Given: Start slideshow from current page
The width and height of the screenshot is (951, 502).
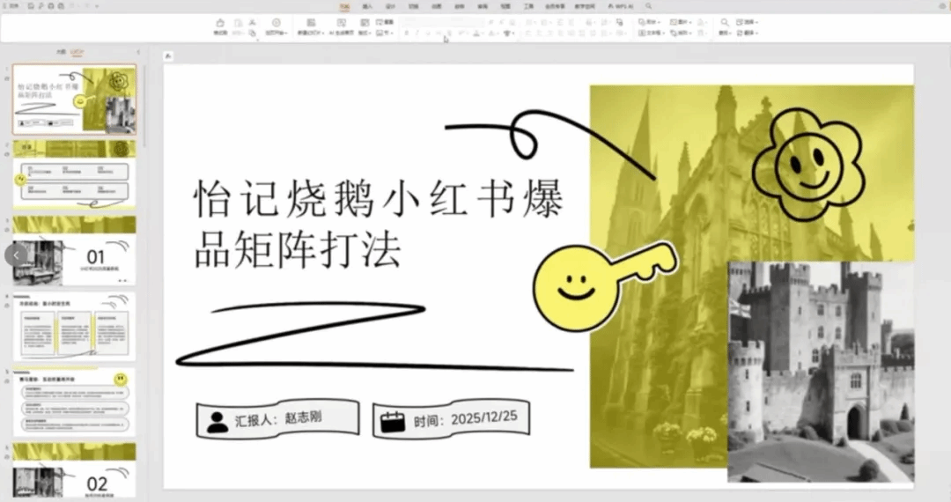Looking at the screenshot, I should pos(276,27).
